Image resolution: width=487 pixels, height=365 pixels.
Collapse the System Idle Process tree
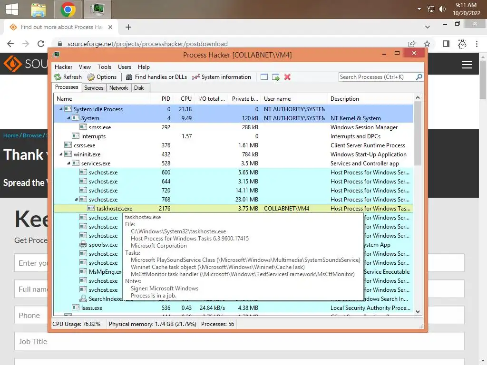(61, 109)
